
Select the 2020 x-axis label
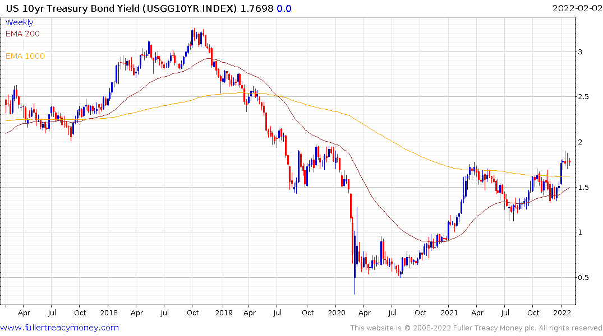pyautogui.click(x=336, y=312)
